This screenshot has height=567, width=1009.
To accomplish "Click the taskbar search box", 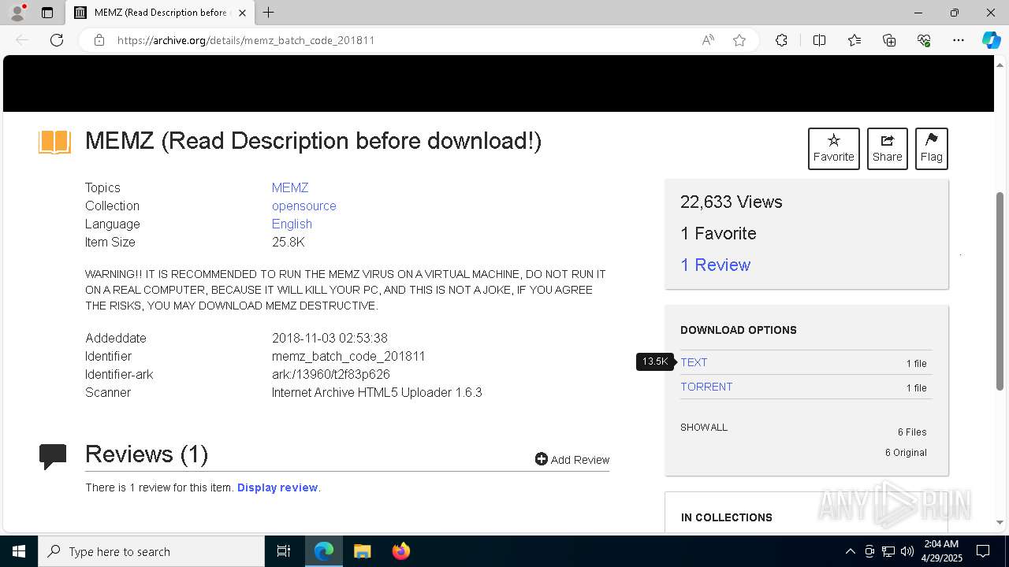I will (151, 551).
